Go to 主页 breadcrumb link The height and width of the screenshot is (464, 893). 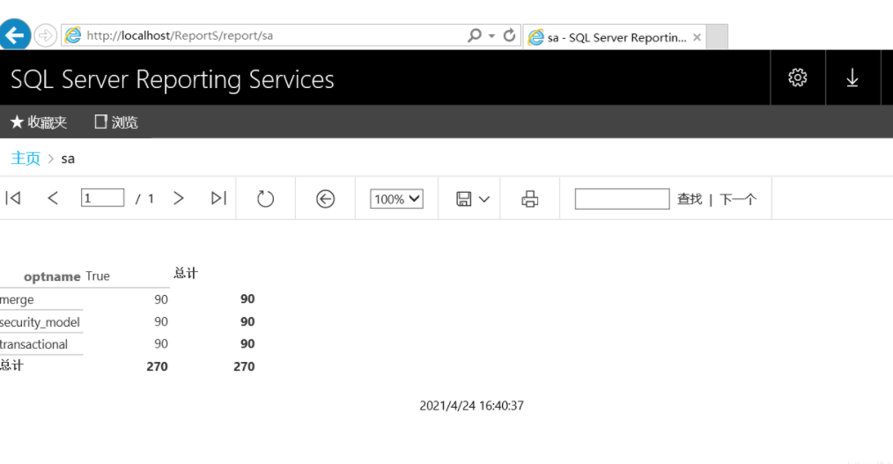pyautogui.click(x=26, y=158)
